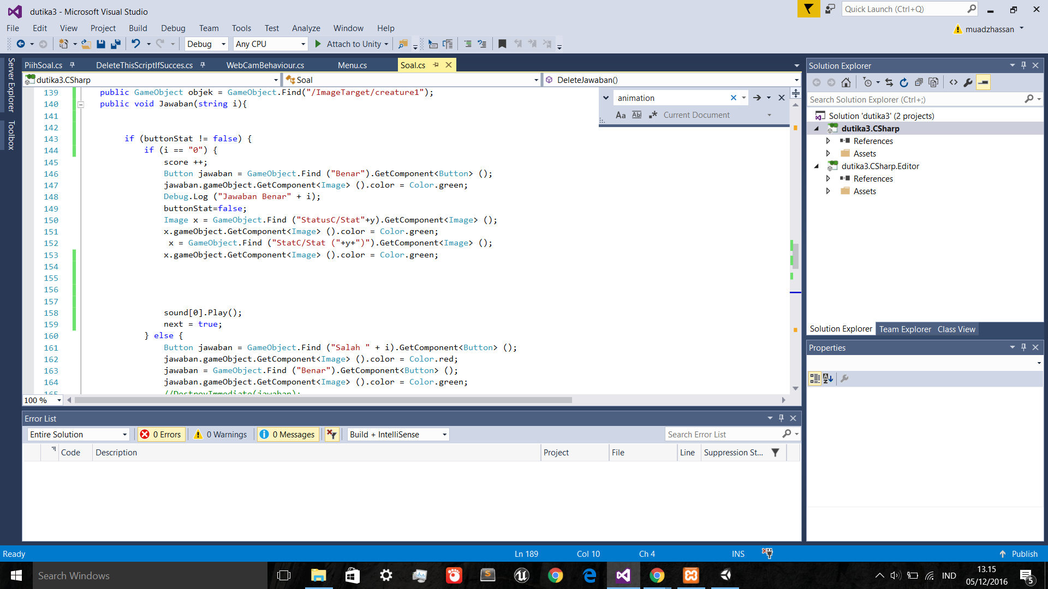
Task: Collapse the dutika3.CSharp project node
Action: click(817, 129)
